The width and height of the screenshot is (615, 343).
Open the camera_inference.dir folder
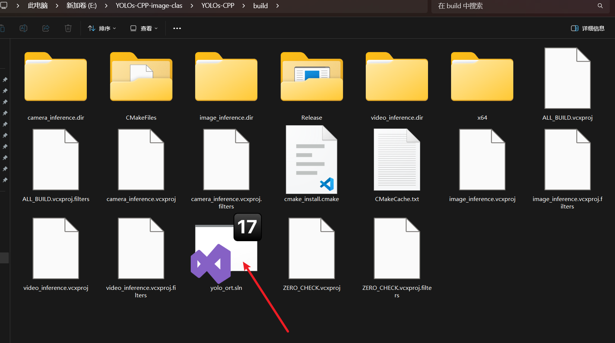(x=56, y=77)
